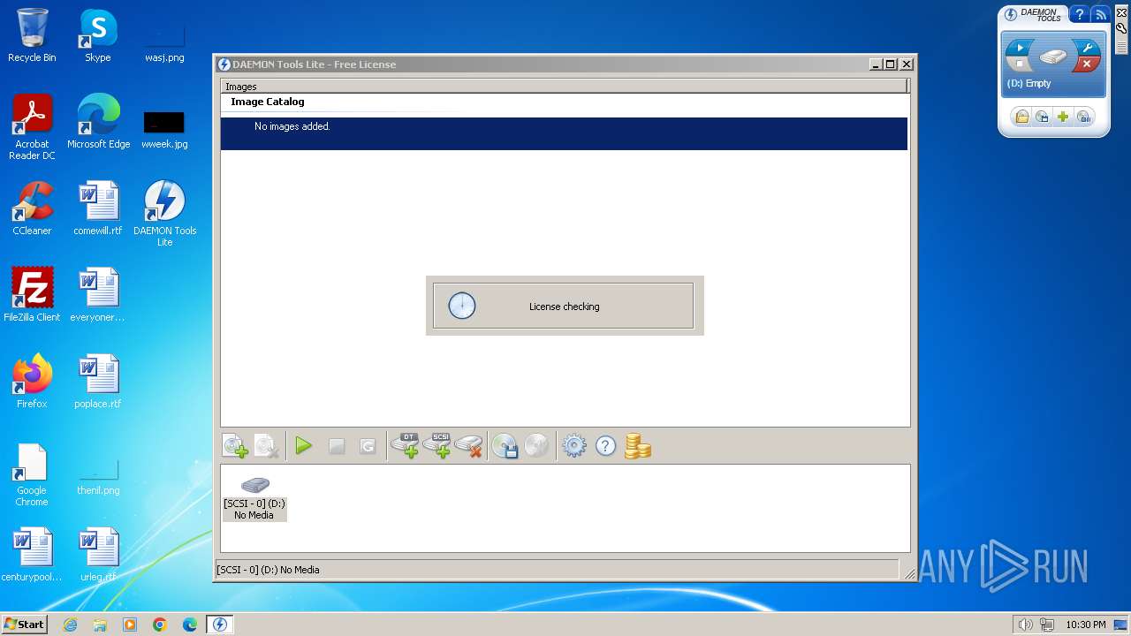Click gadget '(D:) Empty' label
Viewport: 1131px width, 636px height.
(x=1029, y=83)
